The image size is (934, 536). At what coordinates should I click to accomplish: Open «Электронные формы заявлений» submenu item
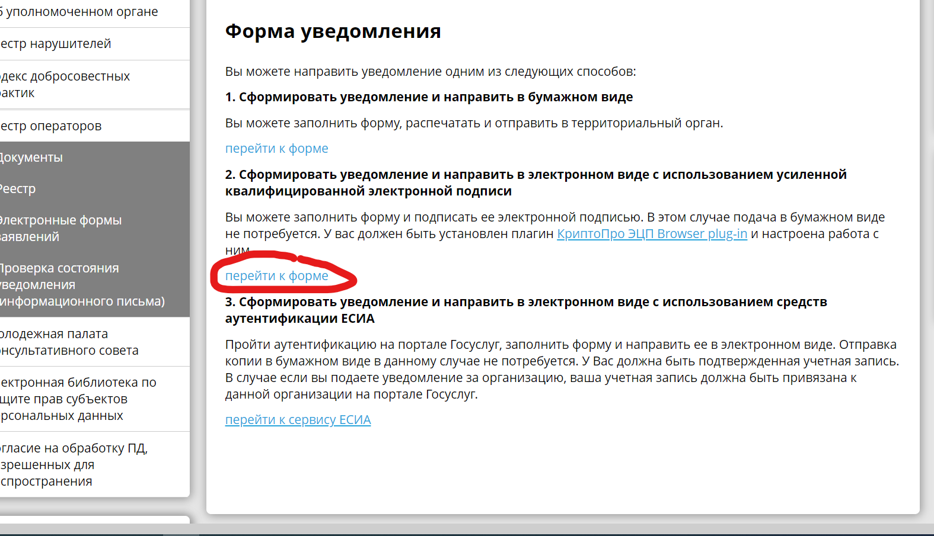pyautogui.click(x=60, y=229)
